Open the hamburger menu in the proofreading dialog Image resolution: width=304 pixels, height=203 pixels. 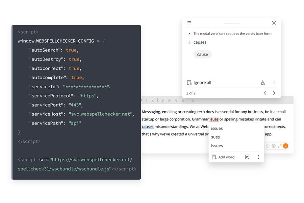[x=189, y=23]
